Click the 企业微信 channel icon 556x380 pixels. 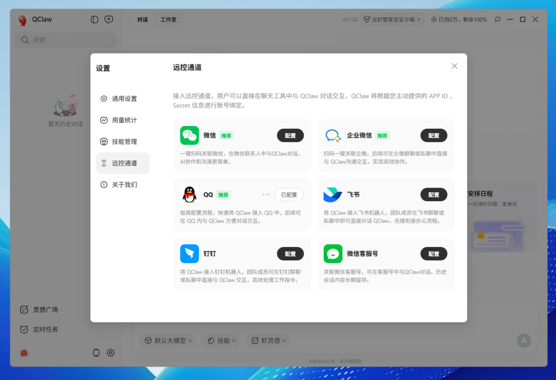pyautogui.click(x=333, y=135)
